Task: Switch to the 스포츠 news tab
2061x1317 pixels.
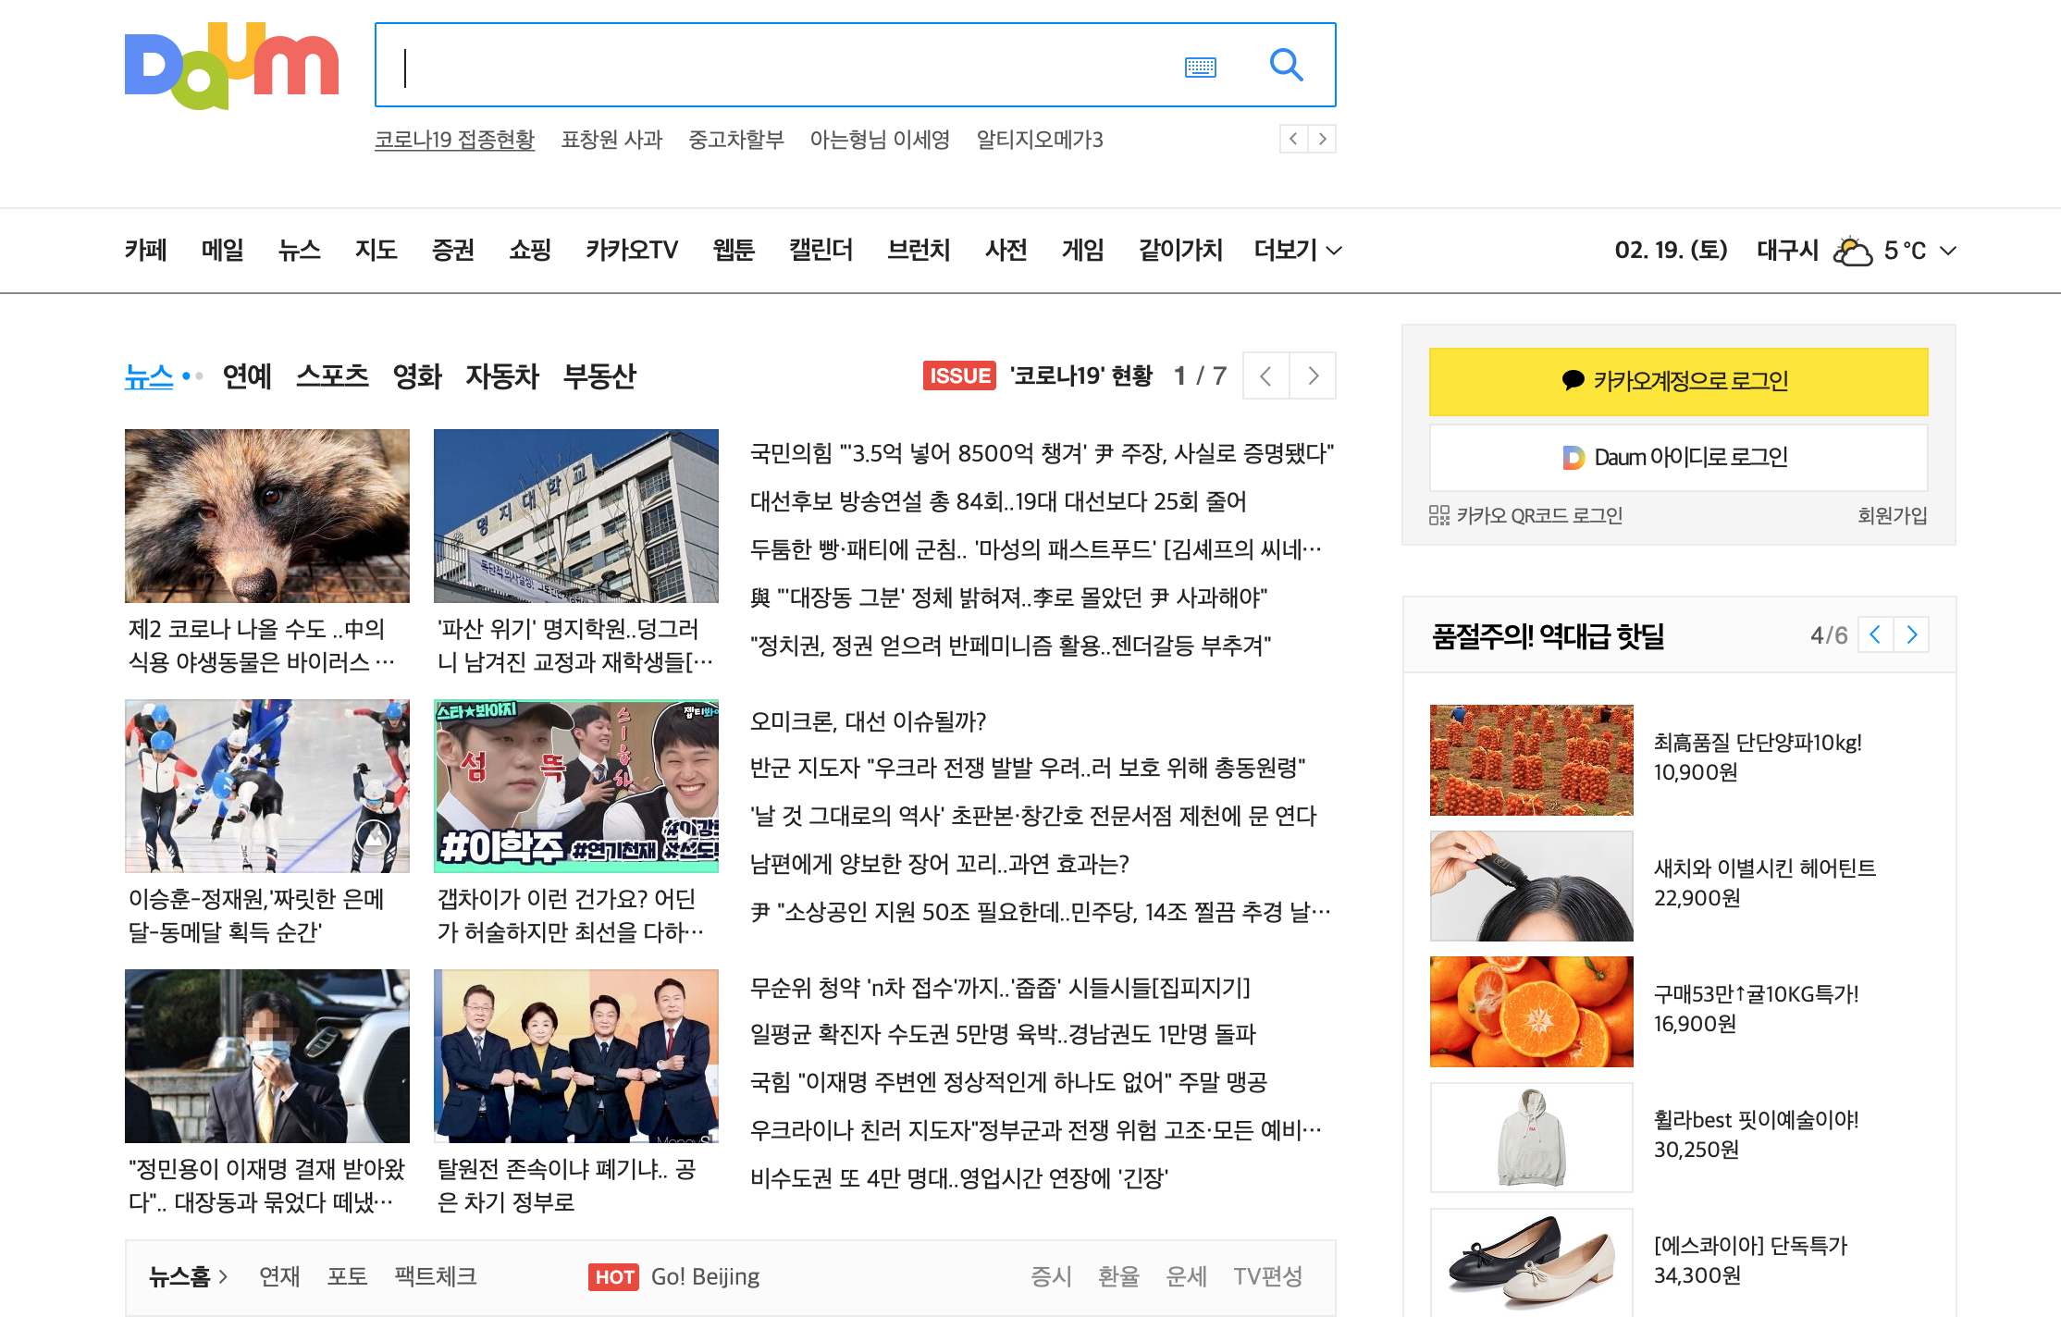Action: tap(332, 375)
